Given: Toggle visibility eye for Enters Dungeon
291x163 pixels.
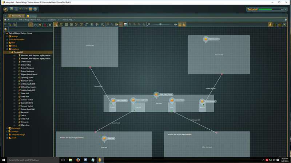Looking at the screenshot, I should 14,68.
